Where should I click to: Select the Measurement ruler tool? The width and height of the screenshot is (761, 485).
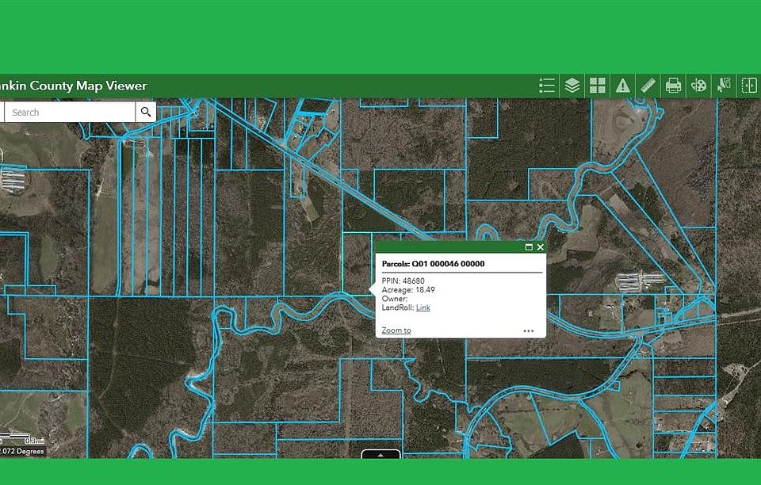click(648, 86)
